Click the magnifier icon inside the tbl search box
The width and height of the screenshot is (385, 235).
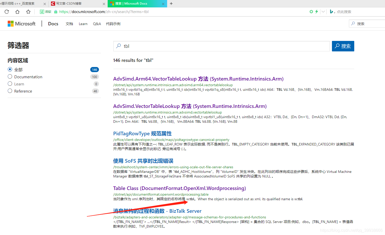point(119,46)
